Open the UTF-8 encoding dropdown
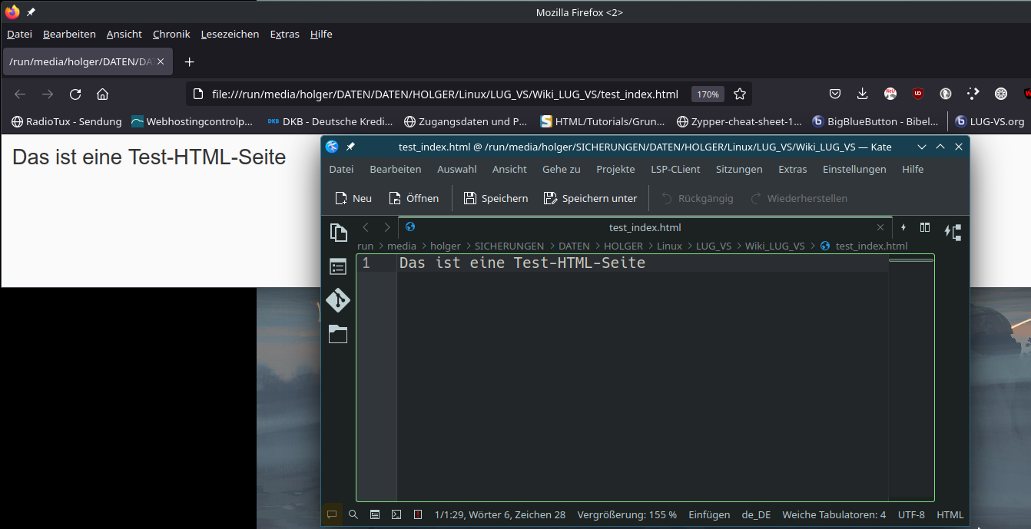 pos(911,514)
